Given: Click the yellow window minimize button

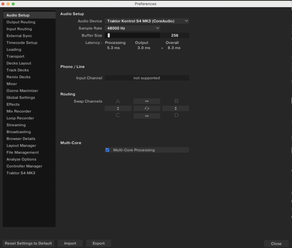Looking at the screenshot, I should coord(8,4).
